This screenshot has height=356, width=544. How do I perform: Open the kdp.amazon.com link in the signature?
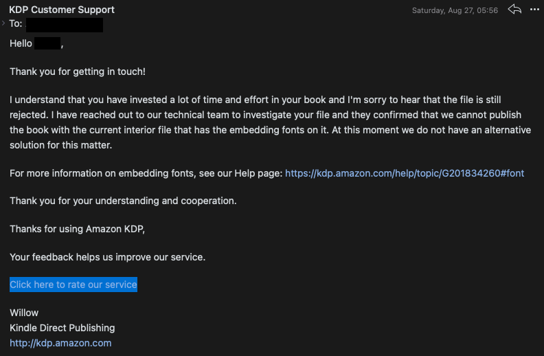(x=60, y=343)
